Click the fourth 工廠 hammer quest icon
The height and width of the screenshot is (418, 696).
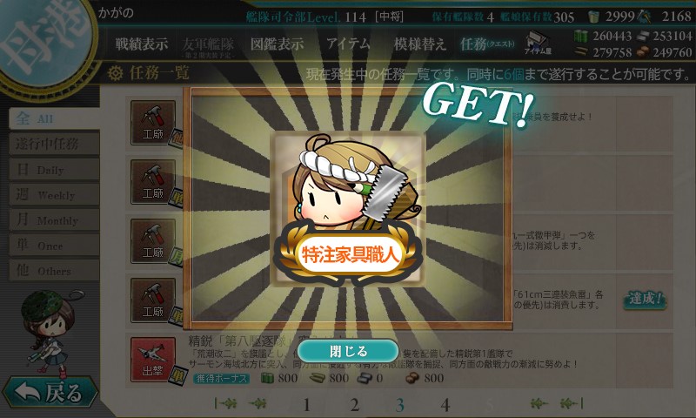point(153,300)
